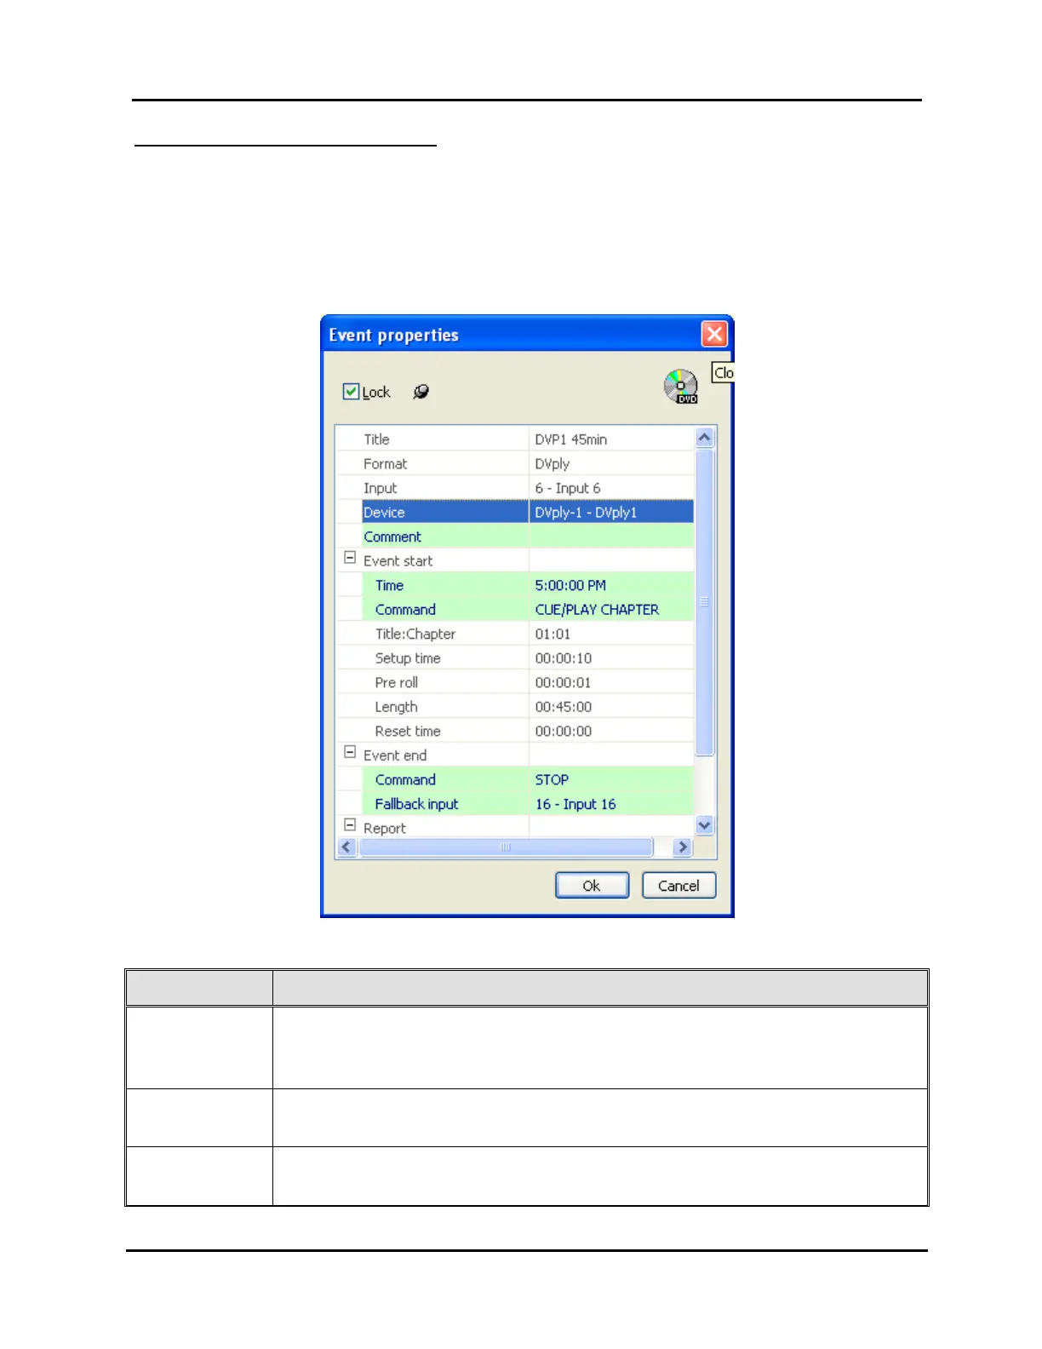This screenshot has height=1349, width=1042.
Task: Click the Ok button
Action: pos(592,886)
